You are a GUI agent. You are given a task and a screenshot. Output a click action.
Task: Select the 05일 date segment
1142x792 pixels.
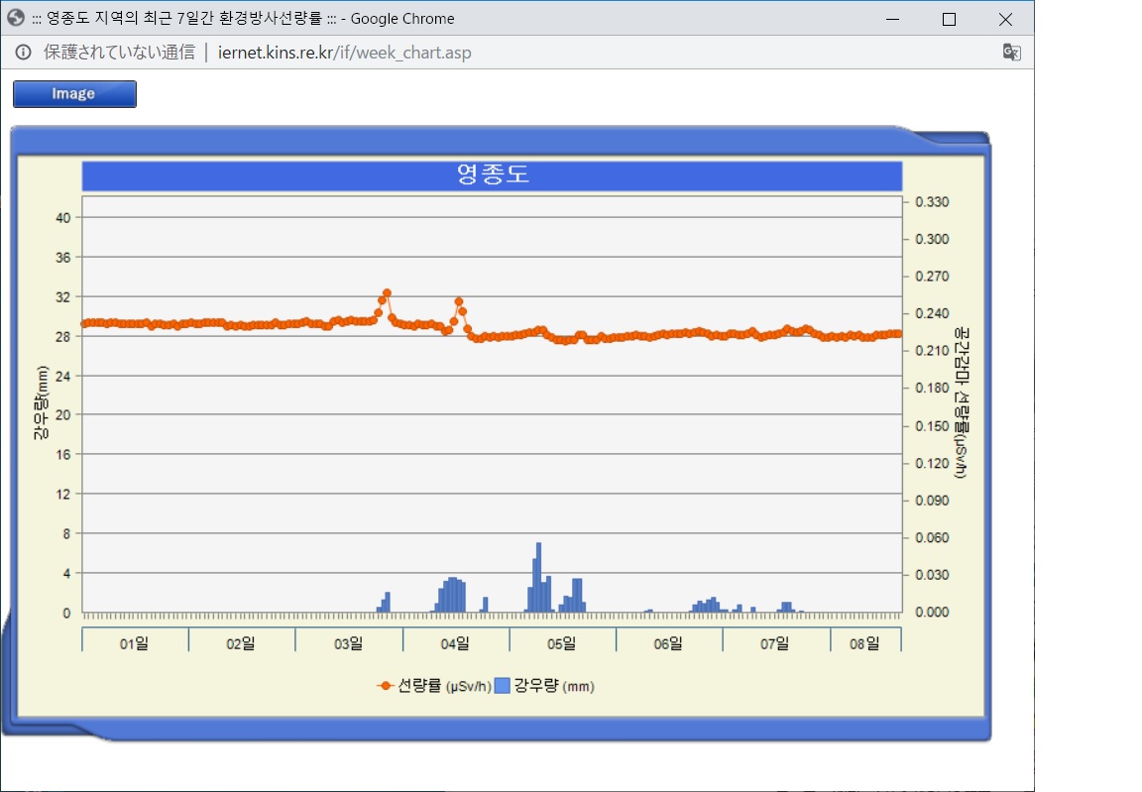click(x=562, y=643)
